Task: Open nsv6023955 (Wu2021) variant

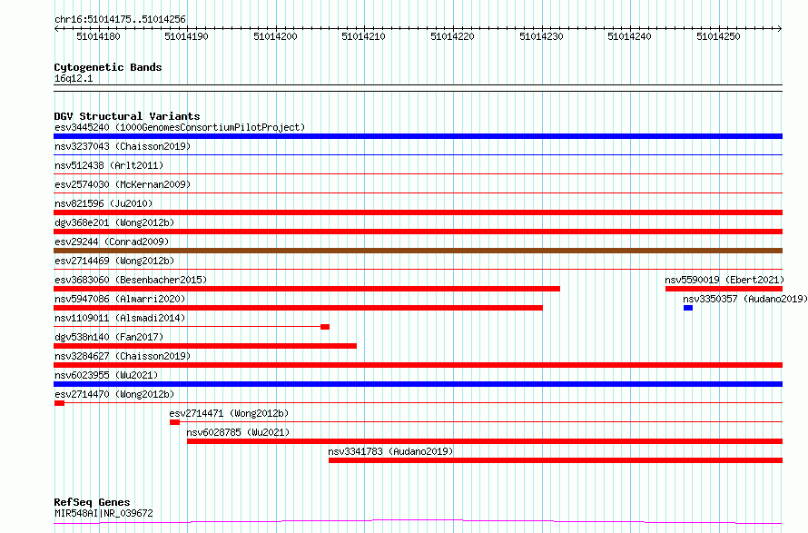Action: (106, 375)
